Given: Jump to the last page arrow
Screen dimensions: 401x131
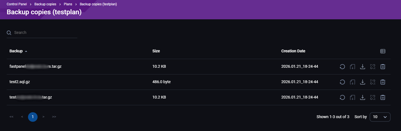Looking at the screenshot, I should coord(54,117).
